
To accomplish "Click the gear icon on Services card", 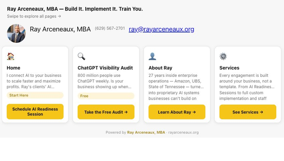I will point(223,56).
